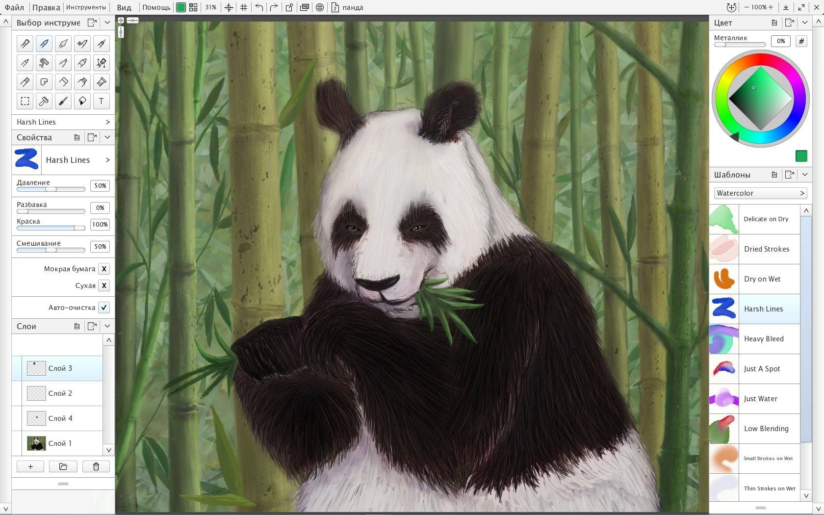The width and height of the screenshot is (824, 515).
Task: Open the Инструменты menu
Action: pyautogui.click(x=86, y=7)
